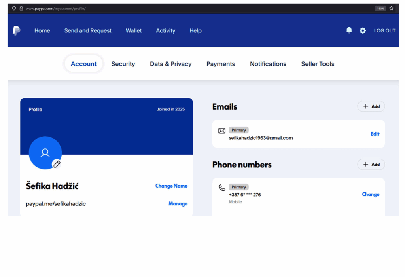Click the Change Name link

point(171,186)
